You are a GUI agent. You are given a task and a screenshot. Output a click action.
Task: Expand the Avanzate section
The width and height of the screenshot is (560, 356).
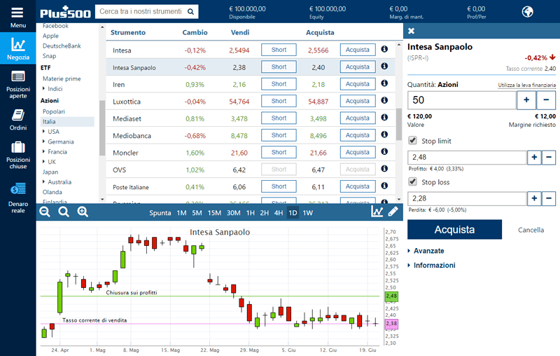pyautogui.click(x=426, y=251)
